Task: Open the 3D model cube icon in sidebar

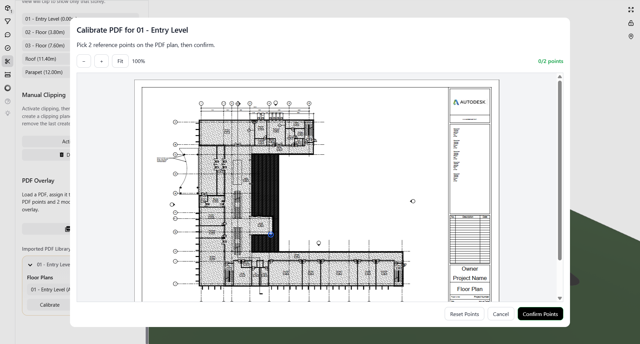Action: (x=8, y=8)
